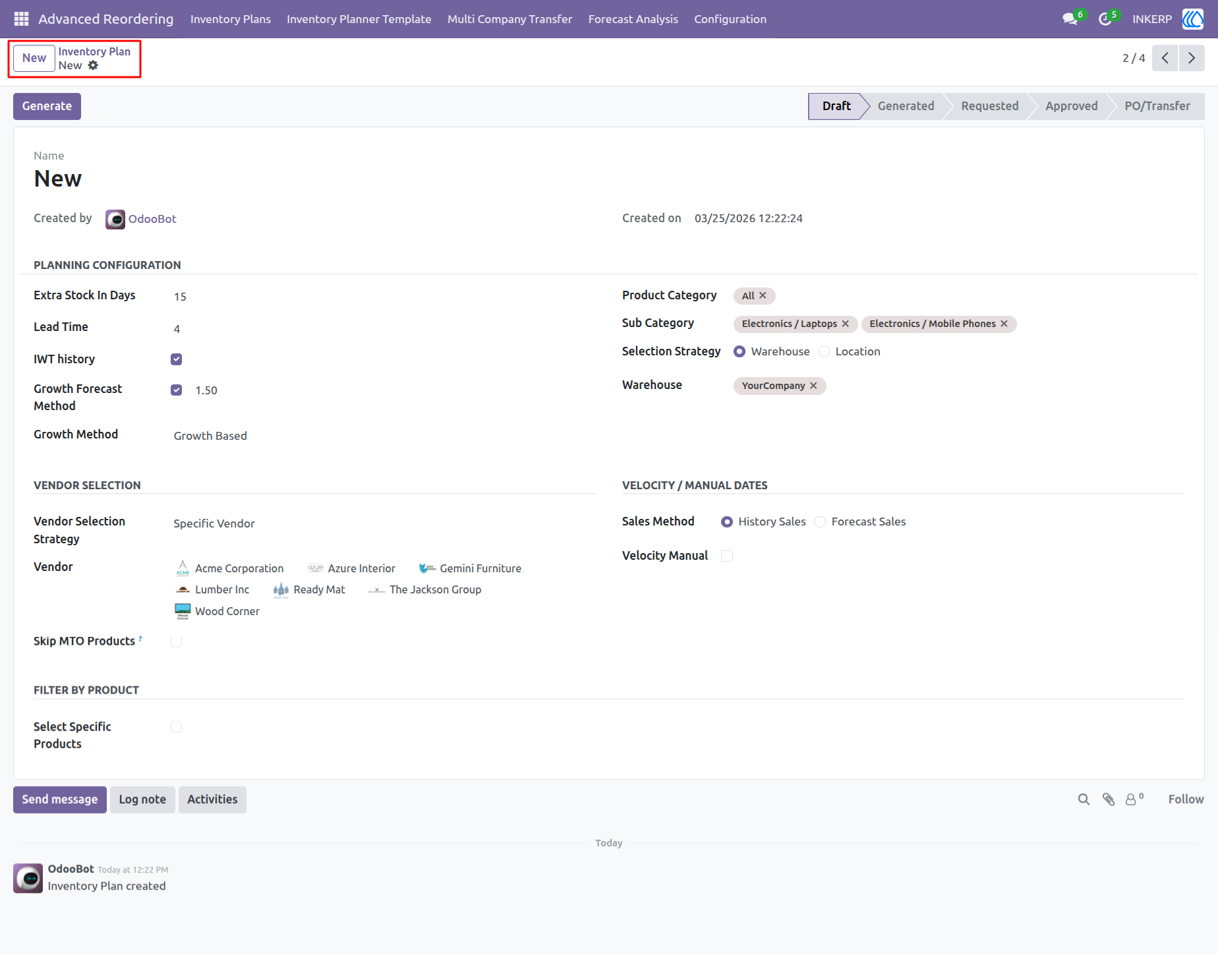
Task: Click the paperclip attachments icon
Action: click(x=1109, y=800)
